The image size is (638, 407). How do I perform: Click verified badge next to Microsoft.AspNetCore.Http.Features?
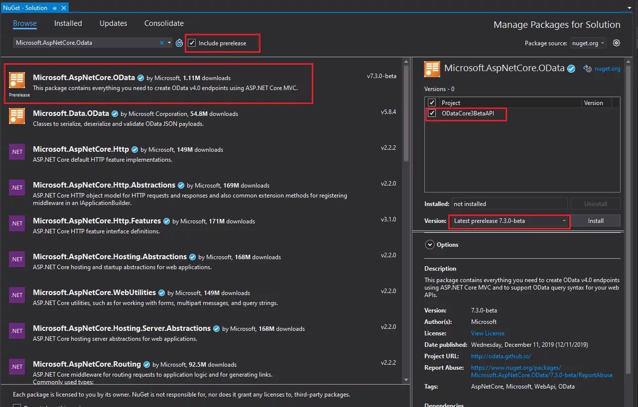(167, 221)
